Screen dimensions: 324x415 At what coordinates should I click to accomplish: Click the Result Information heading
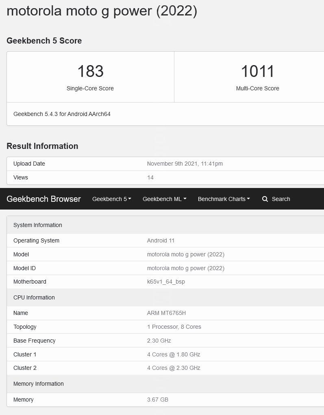pyautogui.click(x=42, y=146)
